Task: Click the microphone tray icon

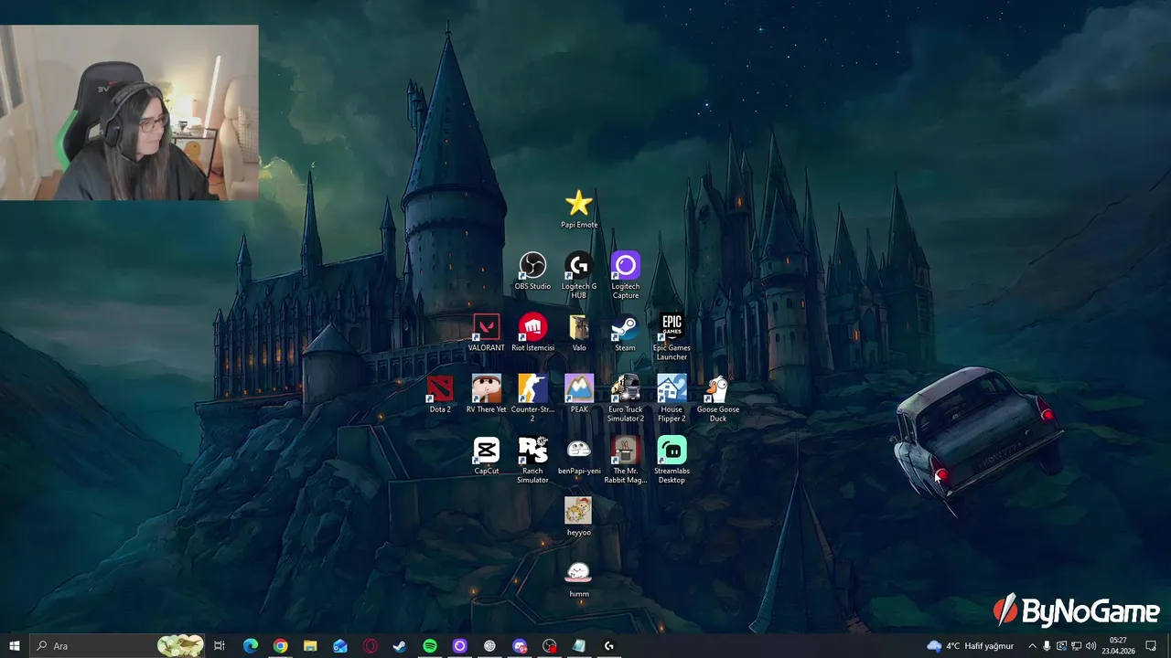Action: (1047, 646)
